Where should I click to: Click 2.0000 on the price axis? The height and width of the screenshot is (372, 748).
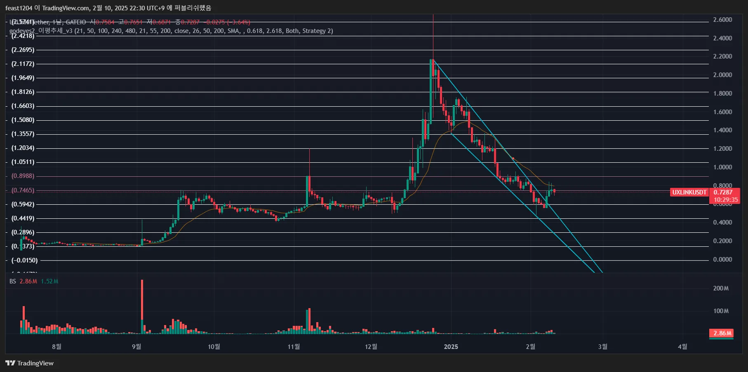722,75
